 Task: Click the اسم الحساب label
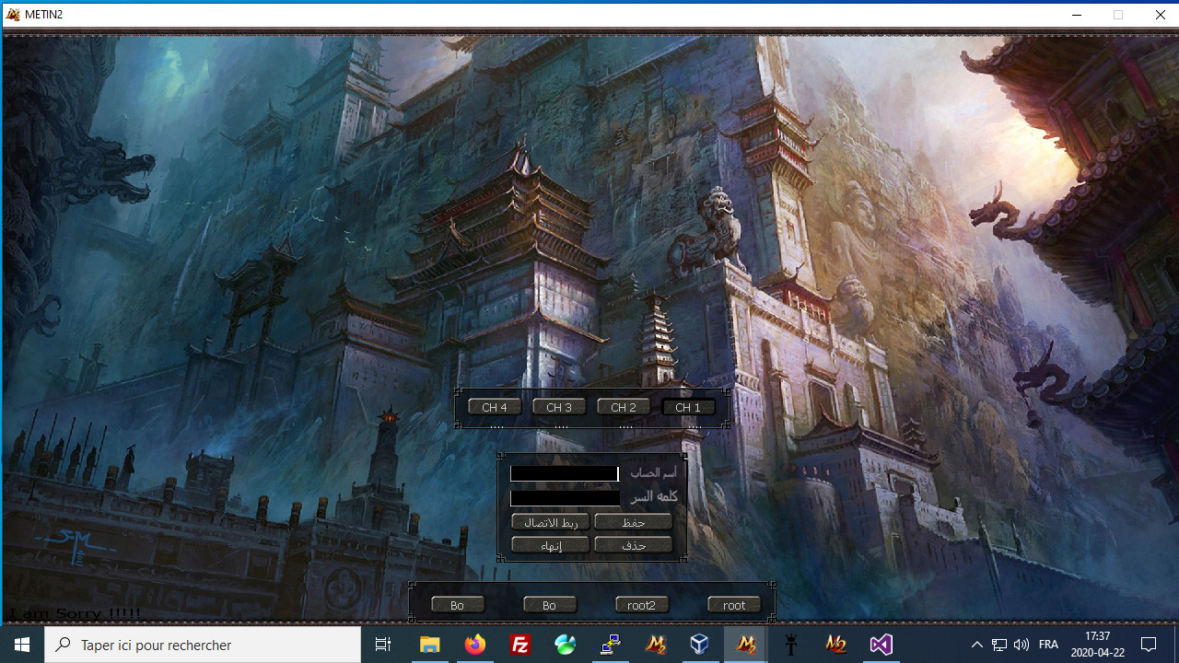coord(653,472)
